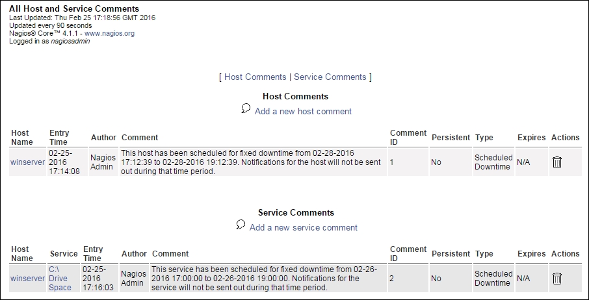Delete host comment ID 1 via trash icon

pyautogui.click(x=557, y=162)
